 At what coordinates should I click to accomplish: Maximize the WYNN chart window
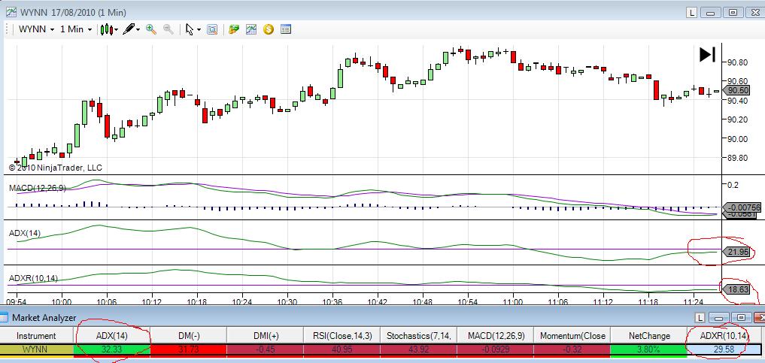tap(733, 14)
